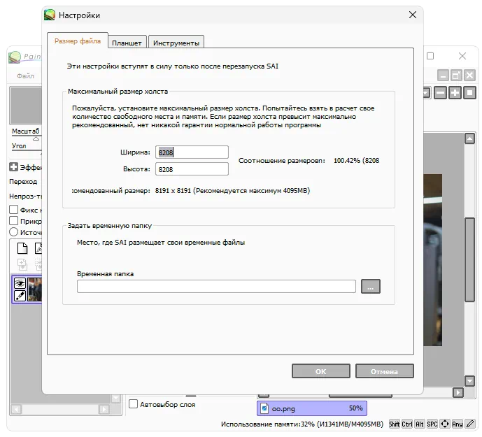Click the four-arrow move status icon
Screen dimensions: 482x437
(x=444, y=424)
